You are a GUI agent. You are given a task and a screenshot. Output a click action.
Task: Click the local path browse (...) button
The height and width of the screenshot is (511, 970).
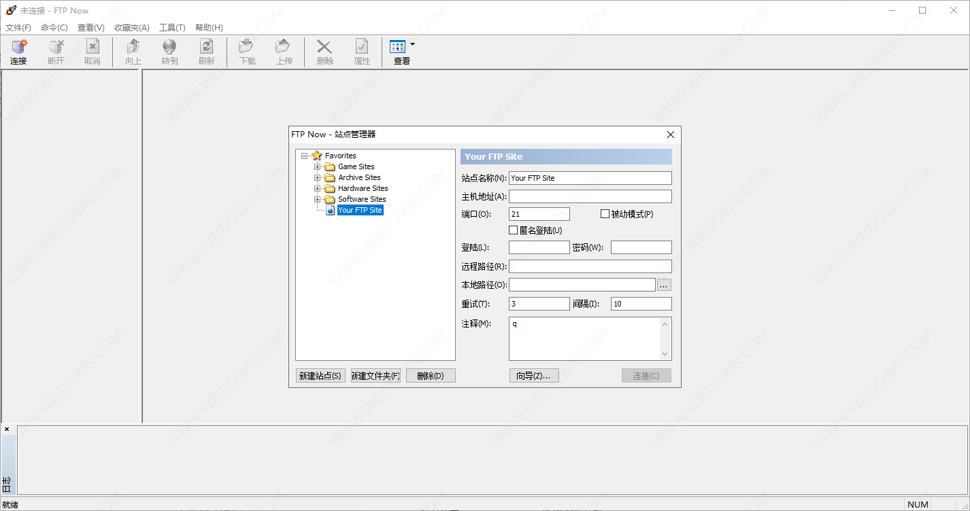(664, 285)
